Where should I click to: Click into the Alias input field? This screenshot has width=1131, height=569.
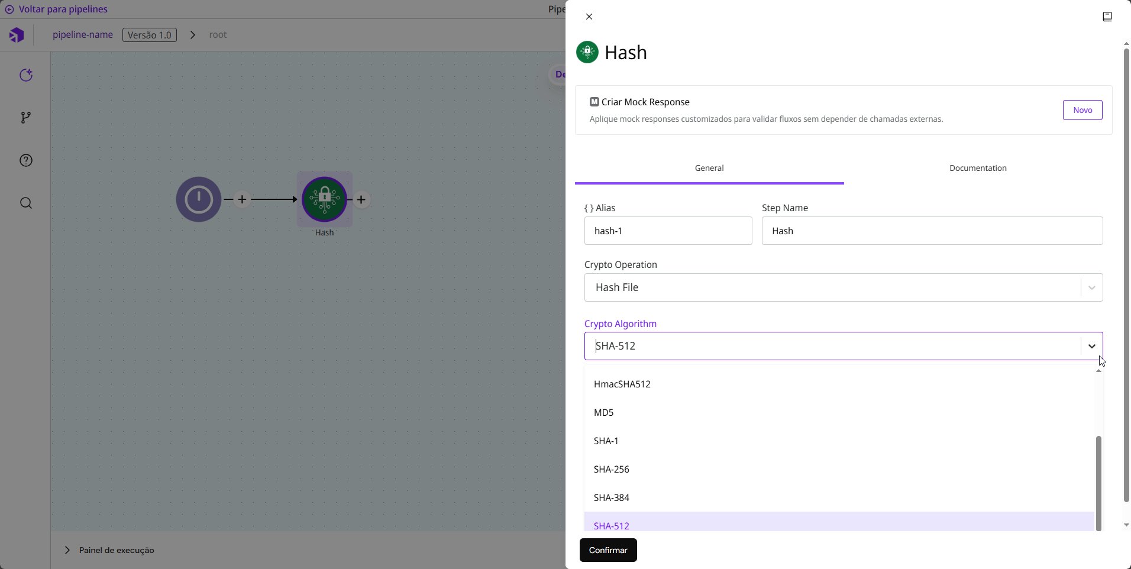tap(668, 231)
